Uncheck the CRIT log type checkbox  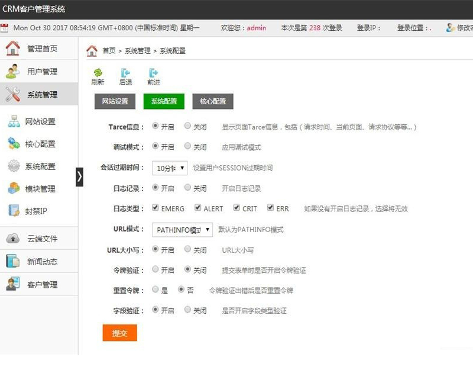click(237, 208)
